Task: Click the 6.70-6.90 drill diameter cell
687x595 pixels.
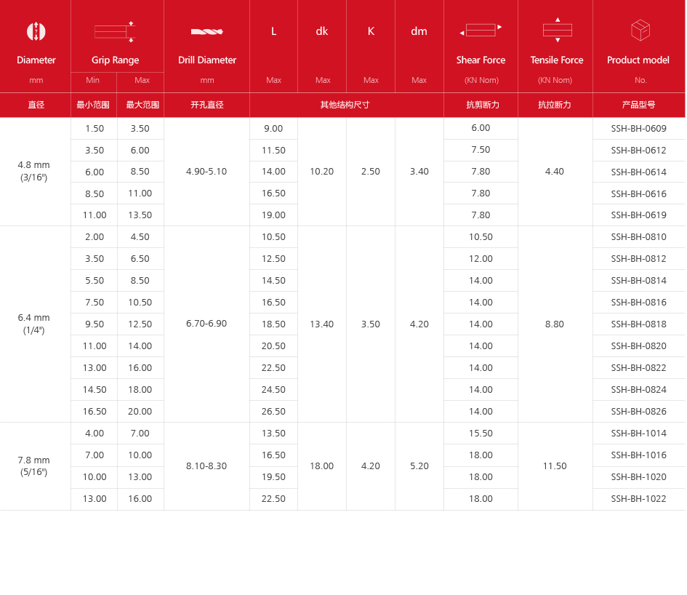Action: pos(206,324)
